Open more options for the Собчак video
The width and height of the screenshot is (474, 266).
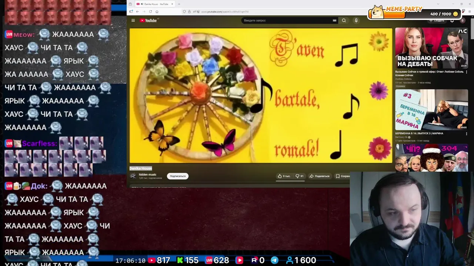coord(466,72)
